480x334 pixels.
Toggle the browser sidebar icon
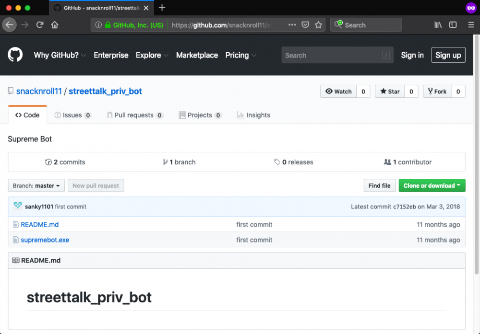tap(453, 25)
